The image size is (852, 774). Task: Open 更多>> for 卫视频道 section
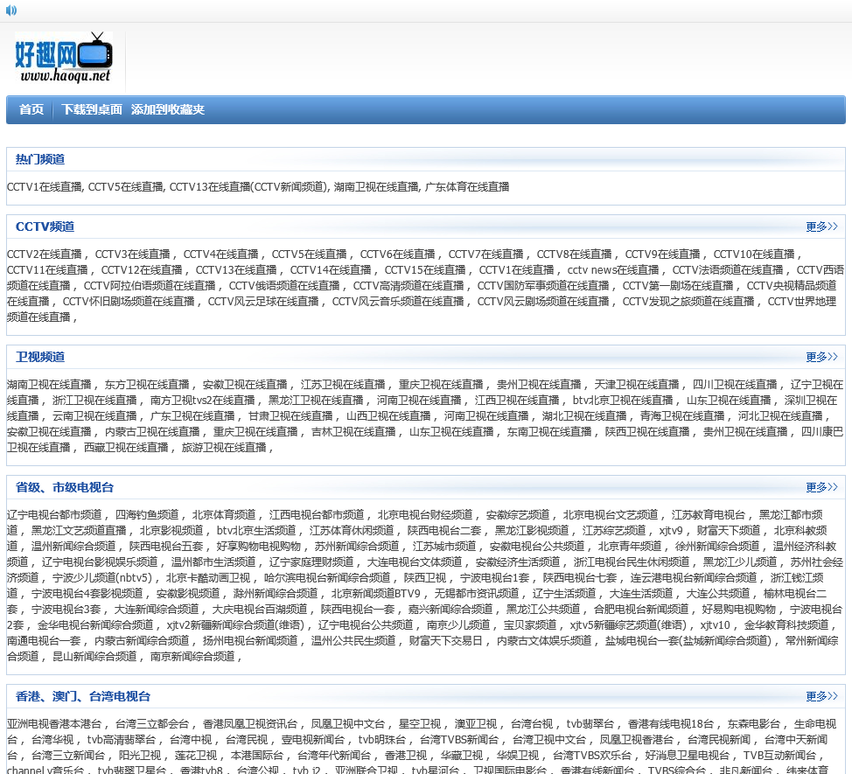click(821, 357)
